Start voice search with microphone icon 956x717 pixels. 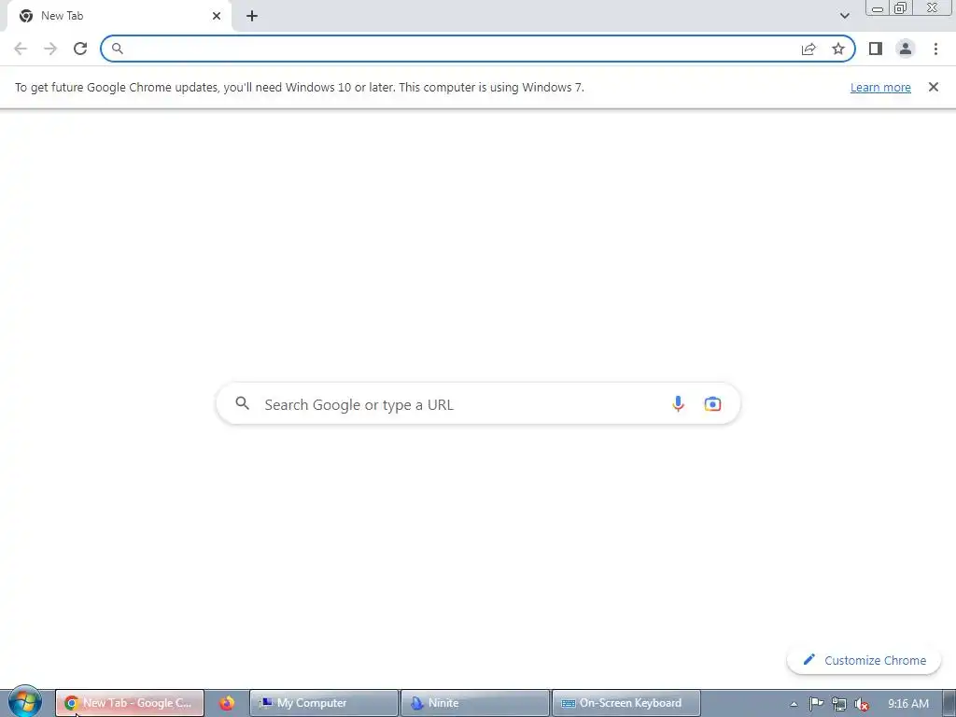678,403
